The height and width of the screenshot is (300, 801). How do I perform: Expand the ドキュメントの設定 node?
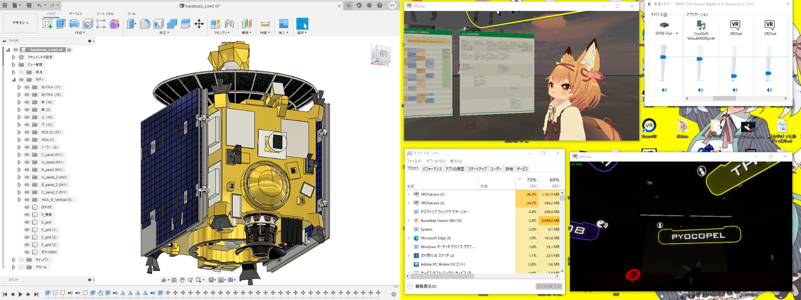(x=13, y=57)
